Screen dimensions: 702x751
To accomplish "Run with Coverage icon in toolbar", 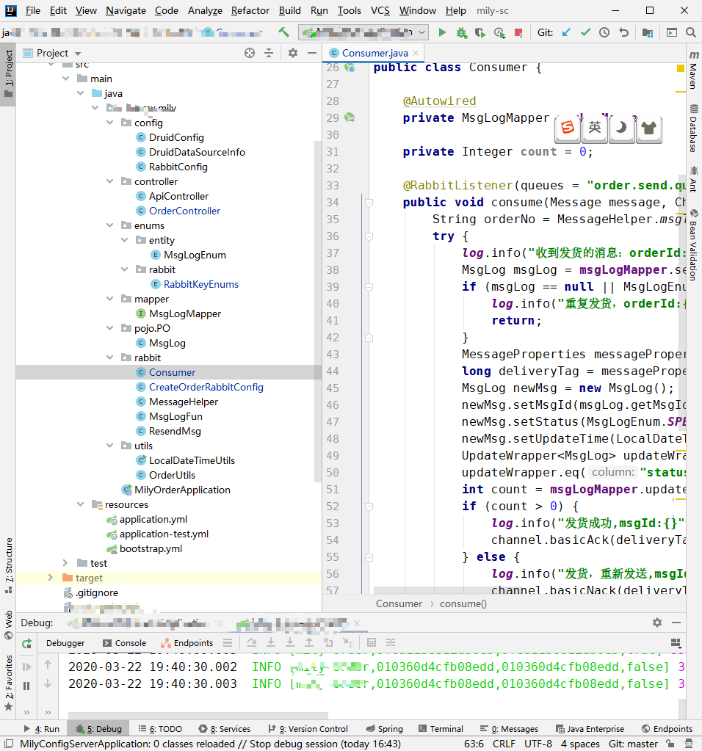I will coord(480,32).
